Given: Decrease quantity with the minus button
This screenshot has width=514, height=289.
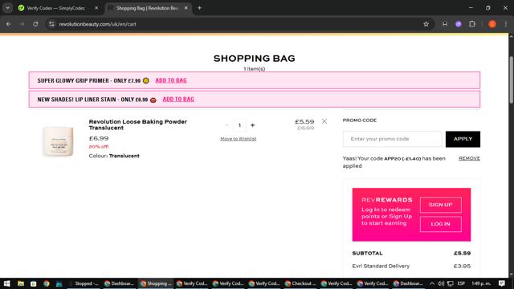Looking at the screenshot, I should (226, 125).
